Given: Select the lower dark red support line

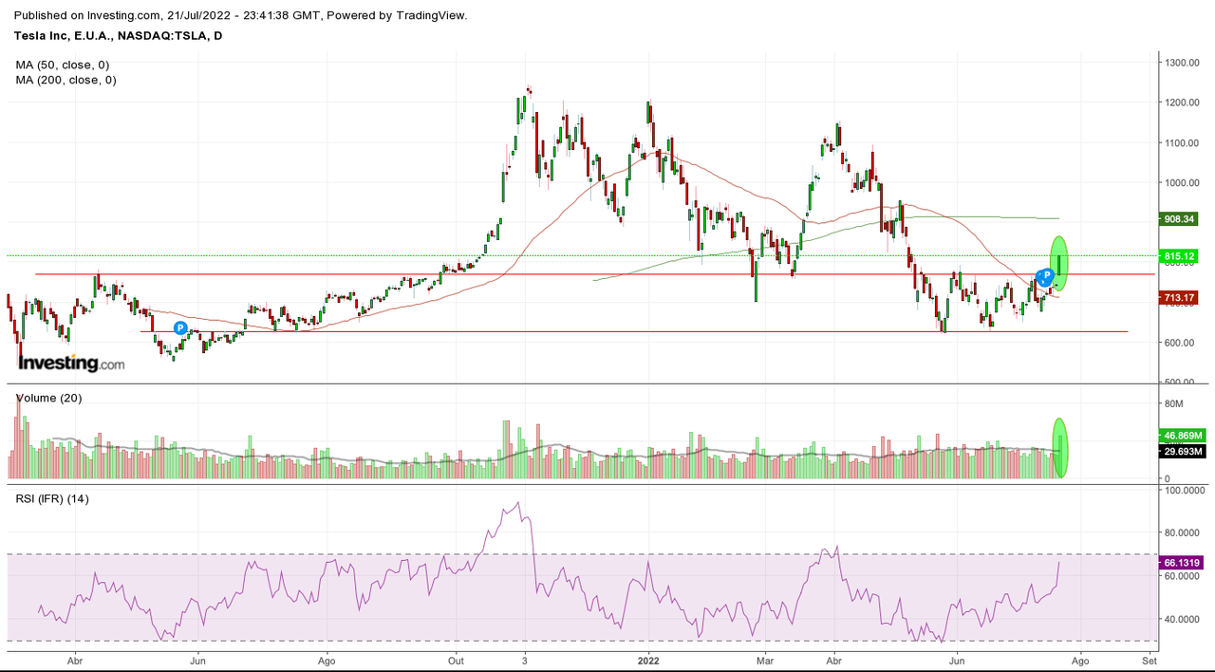Looking at the screenshot, I should (x=634, y=331).
